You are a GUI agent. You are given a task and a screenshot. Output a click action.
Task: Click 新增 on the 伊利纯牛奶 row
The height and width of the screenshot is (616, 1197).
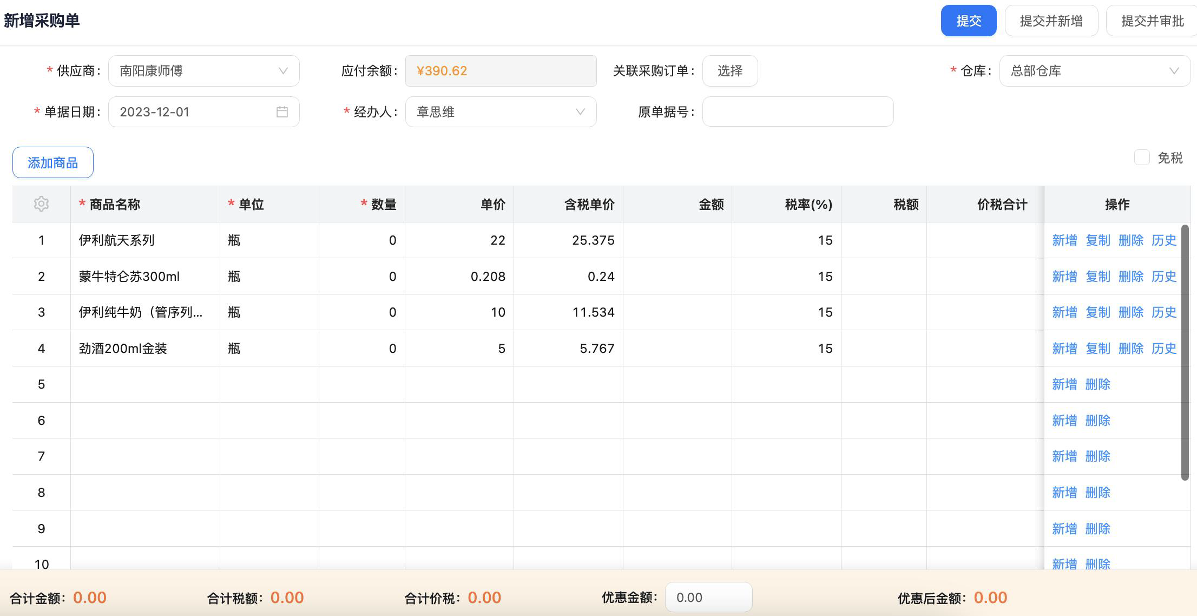1064,312
